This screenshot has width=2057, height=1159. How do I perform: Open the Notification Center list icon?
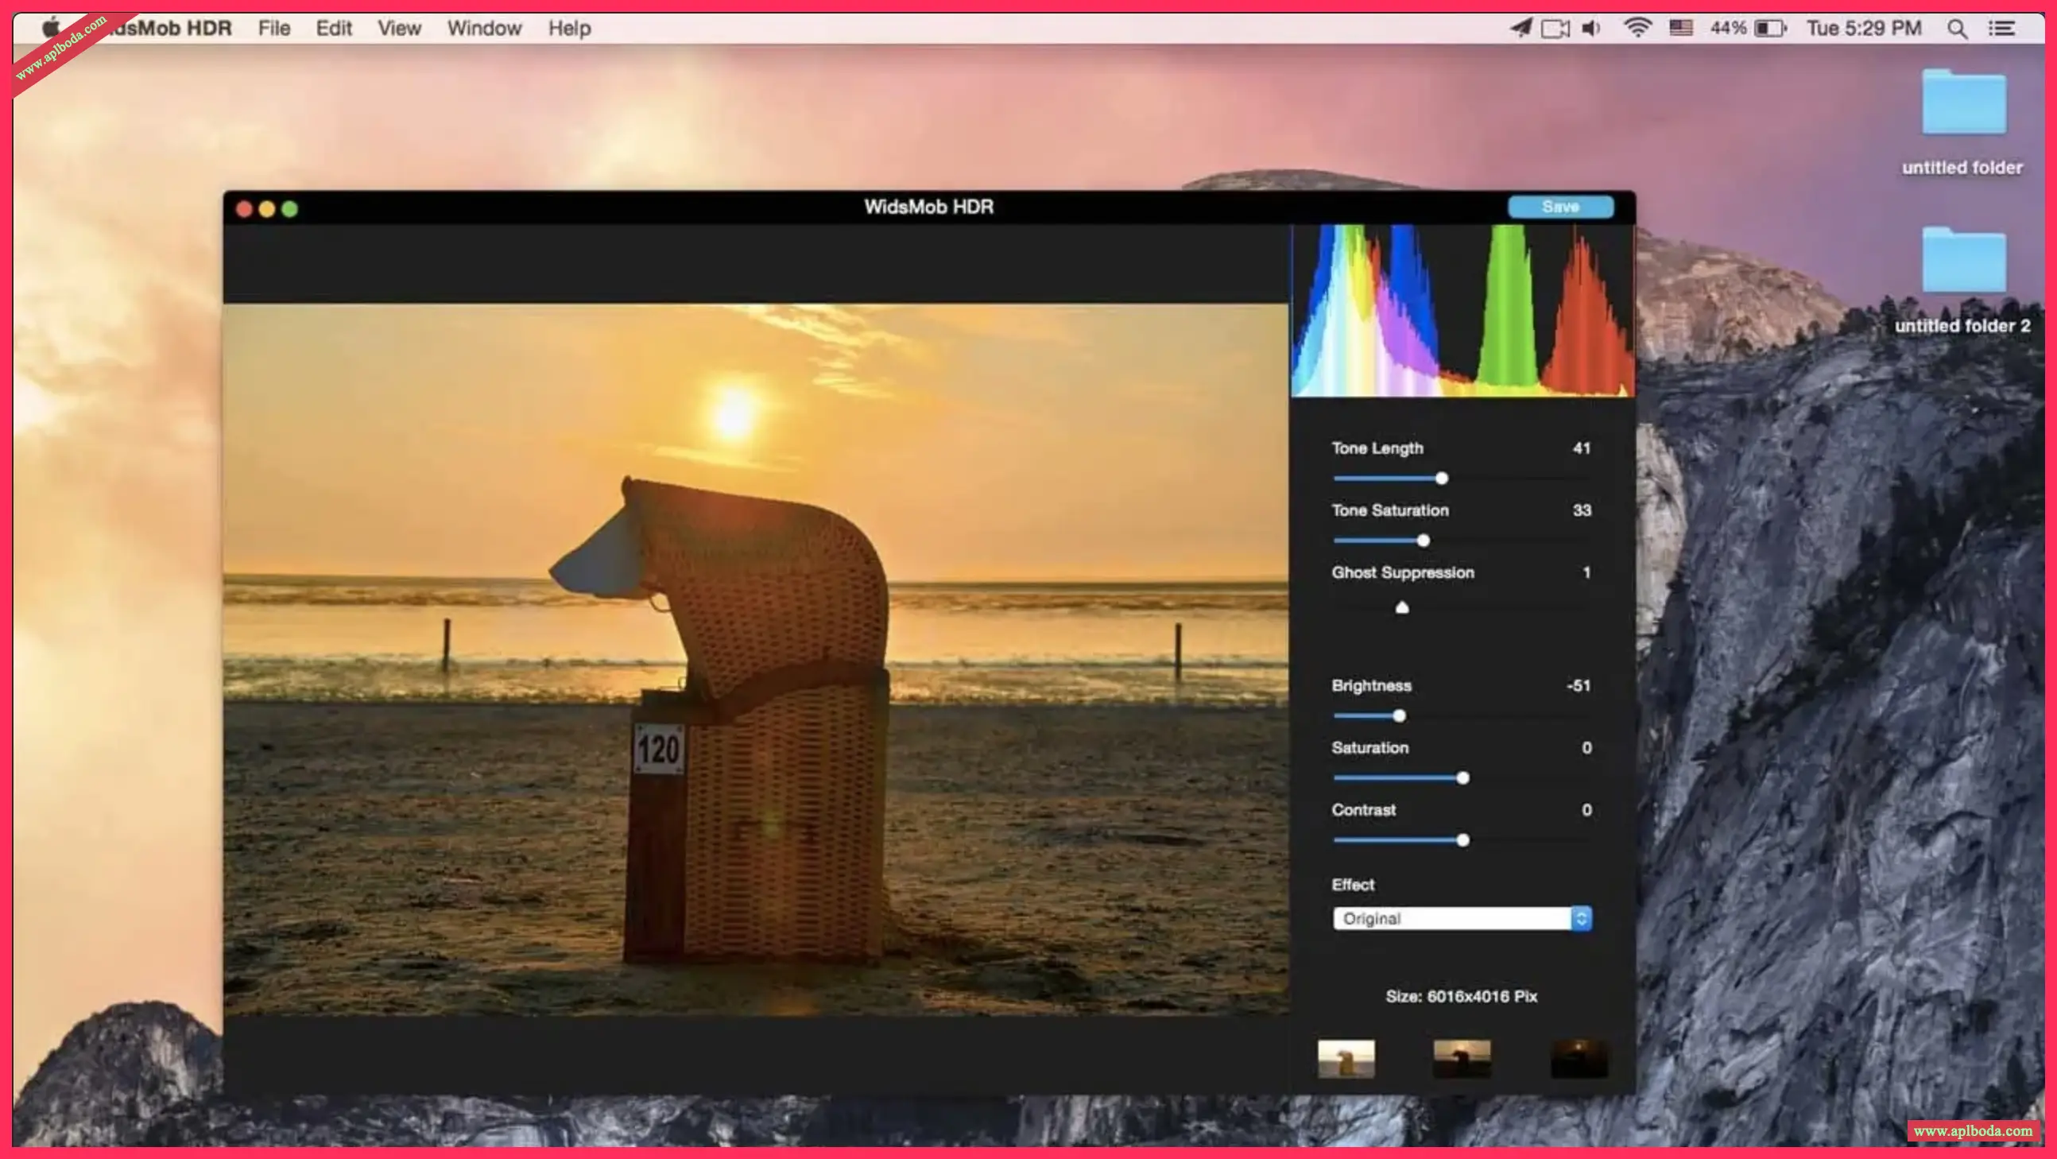coord(2002,29)
